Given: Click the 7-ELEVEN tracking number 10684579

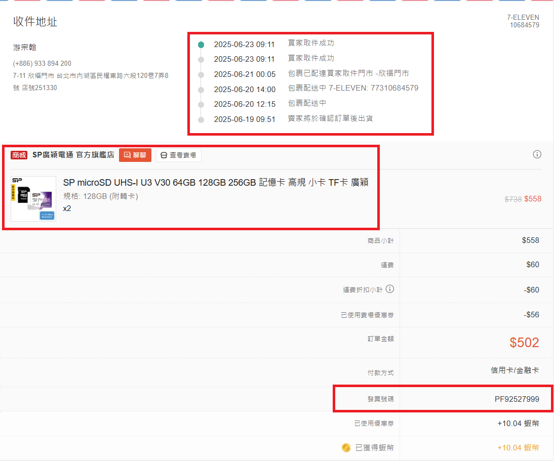Looking at the screenshot, I should (x=524, y=25).
